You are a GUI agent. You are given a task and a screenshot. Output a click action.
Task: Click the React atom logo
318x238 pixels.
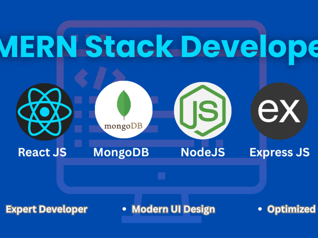point(45,112)
